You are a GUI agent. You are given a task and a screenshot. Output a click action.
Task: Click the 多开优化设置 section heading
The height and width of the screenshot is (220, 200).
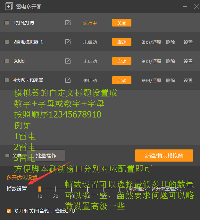22,177
